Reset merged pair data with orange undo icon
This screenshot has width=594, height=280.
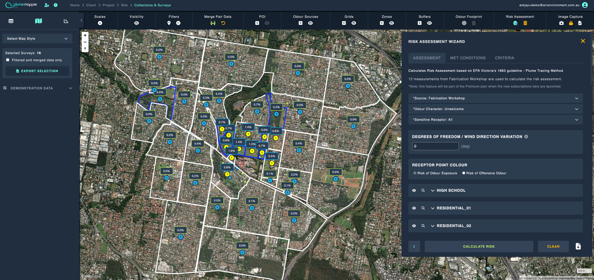223,23
